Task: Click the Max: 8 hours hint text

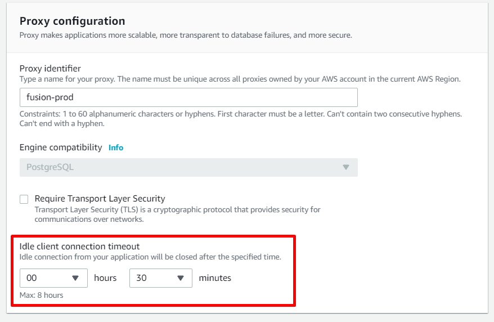Action: (x=41, y=295)
